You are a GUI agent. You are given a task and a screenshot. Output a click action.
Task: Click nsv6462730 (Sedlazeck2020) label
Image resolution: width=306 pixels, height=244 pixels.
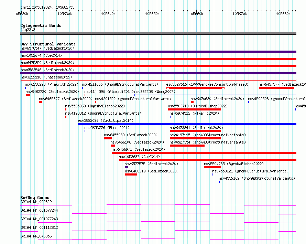click(52, 92)
